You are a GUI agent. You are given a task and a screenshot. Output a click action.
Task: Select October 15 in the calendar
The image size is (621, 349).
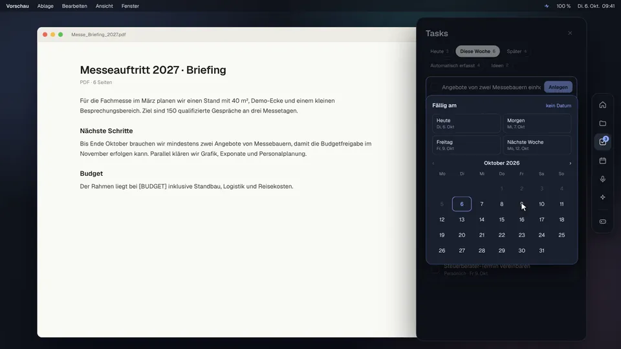coord(502,220)
